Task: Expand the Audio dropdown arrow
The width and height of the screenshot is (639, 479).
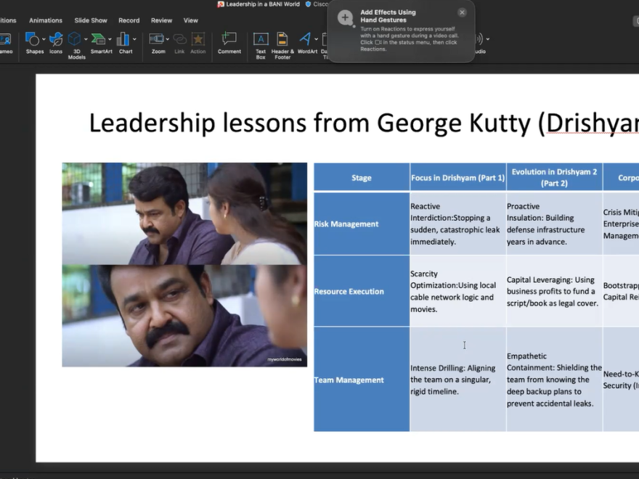Action: (488, 39)
